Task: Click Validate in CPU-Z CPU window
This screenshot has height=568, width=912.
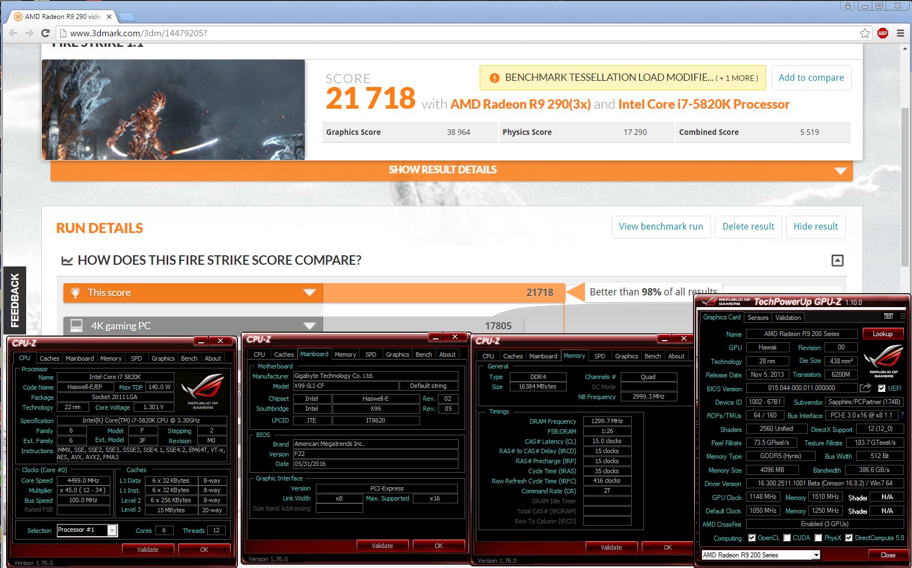Action: point(148,550)
